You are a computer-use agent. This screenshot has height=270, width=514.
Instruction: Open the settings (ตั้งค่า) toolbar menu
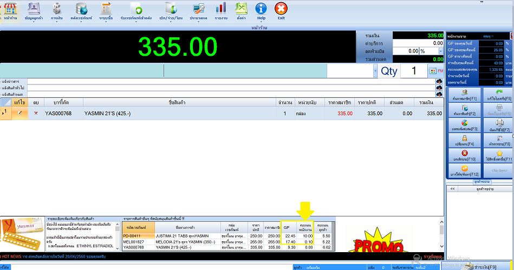click(x=241, y=11)
